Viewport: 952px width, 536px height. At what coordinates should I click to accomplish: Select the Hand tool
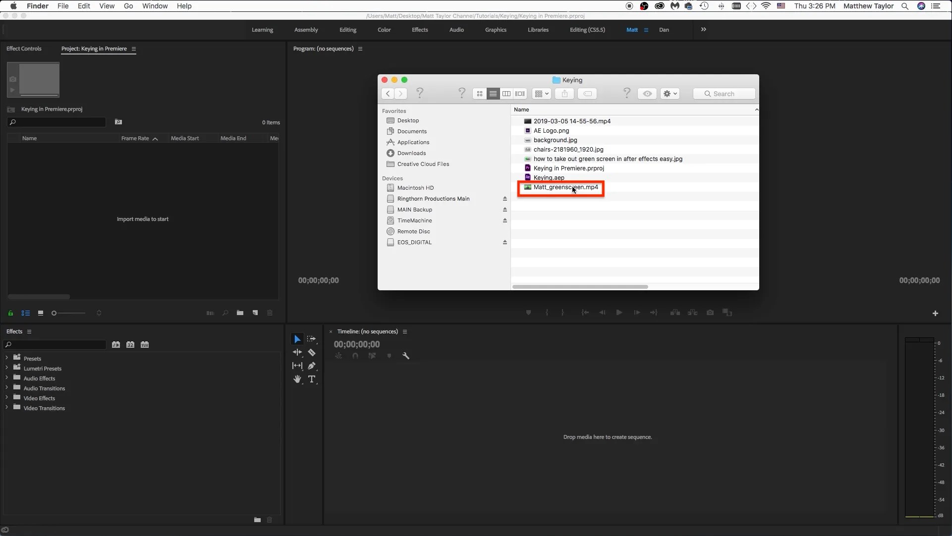click(297, 379)
